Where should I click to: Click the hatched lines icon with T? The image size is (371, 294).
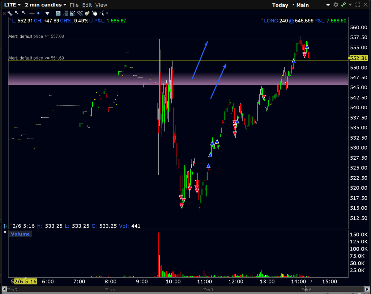point(73,13)
